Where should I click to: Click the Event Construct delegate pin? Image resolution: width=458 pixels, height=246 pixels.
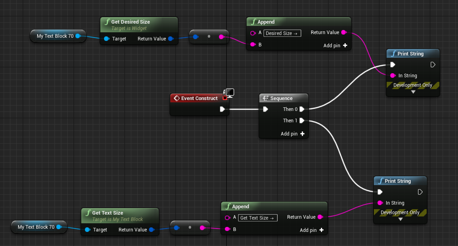coord(224,98)
